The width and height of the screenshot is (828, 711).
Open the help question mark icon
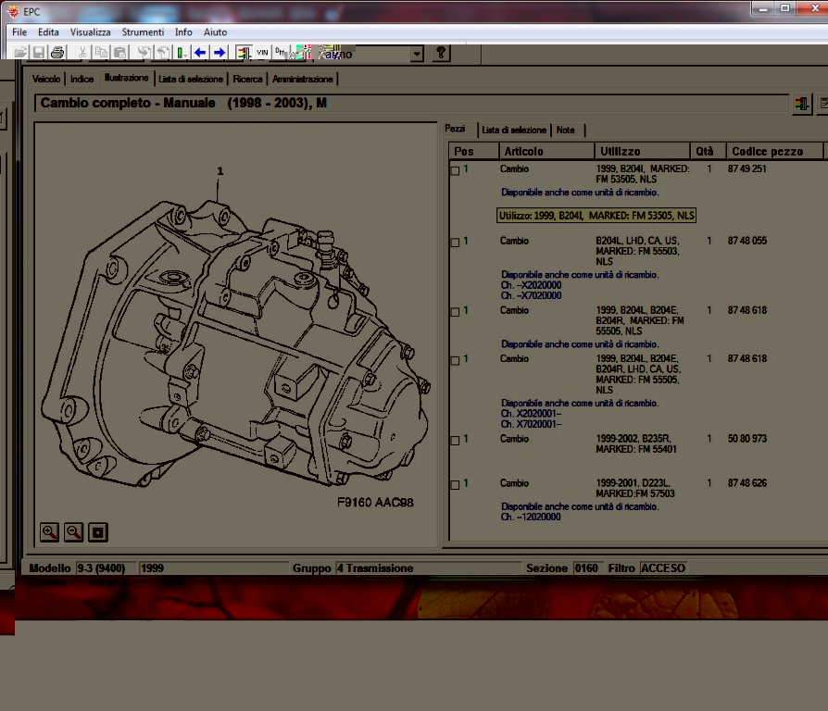coord(441,52)
